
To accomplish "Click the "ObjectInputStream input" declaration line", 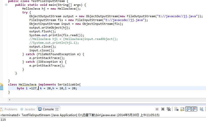I will [76, 24].
